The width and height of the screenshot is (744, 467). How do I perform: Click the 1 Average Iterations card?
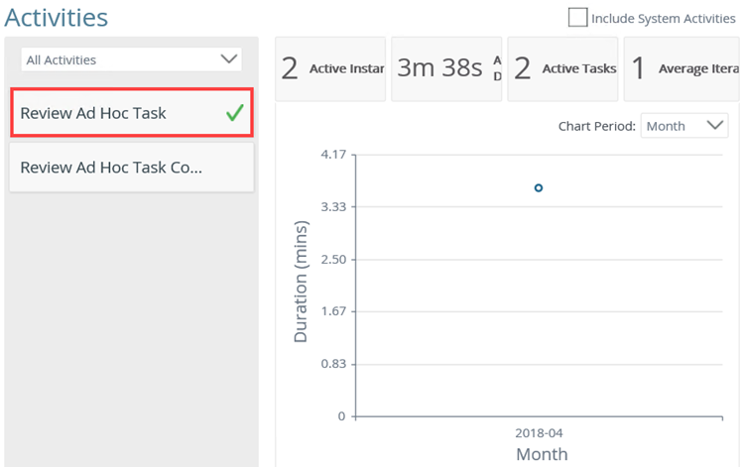pos(682,68)
